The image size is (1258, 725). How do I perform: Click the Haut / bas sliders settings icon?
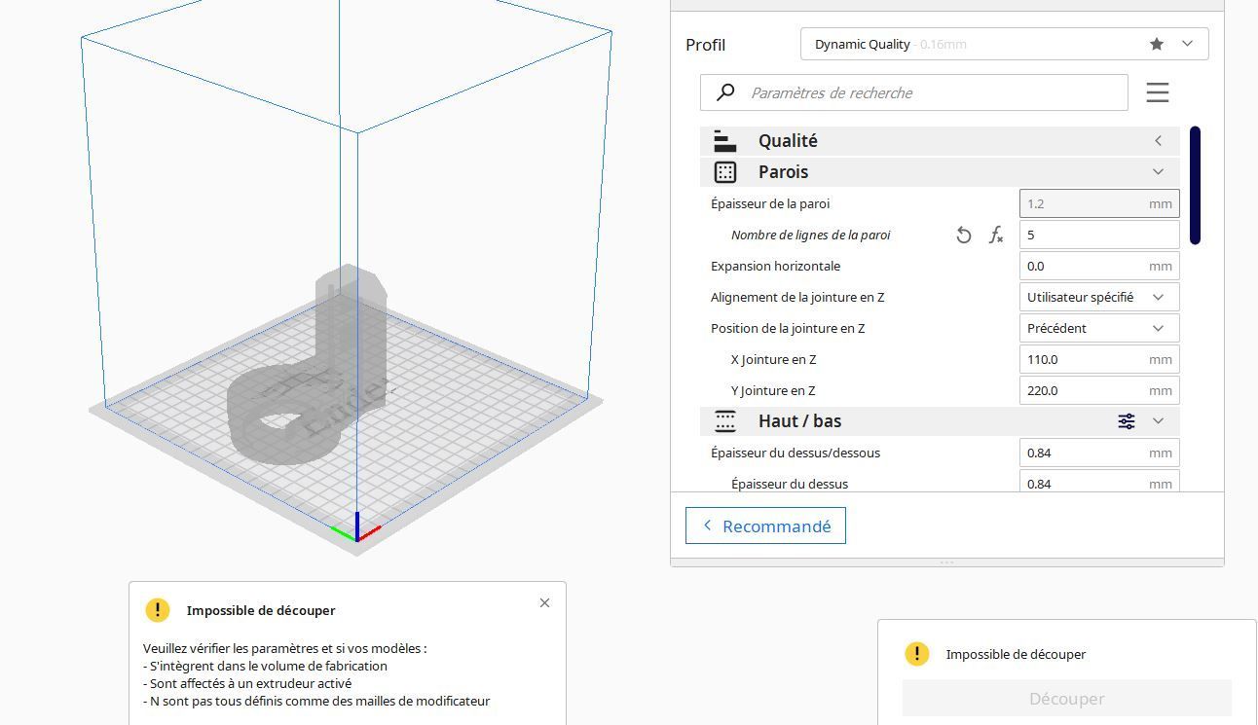coord(1127,421)
